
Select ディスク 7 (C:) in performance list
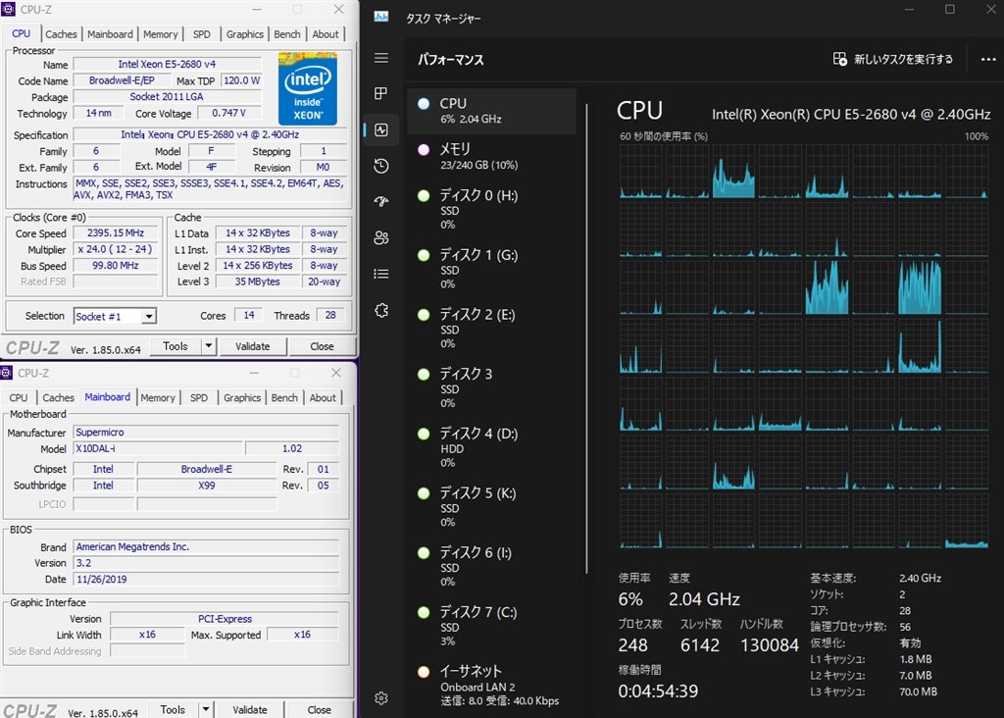(x=491, y=627)
